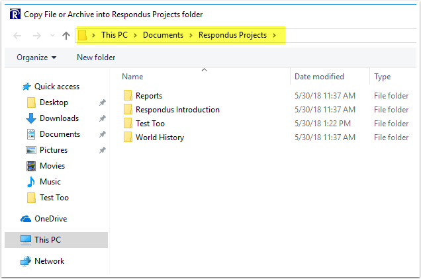Click the Movies filmstrip icon
The image size is (421, 279).
(31, 166)
